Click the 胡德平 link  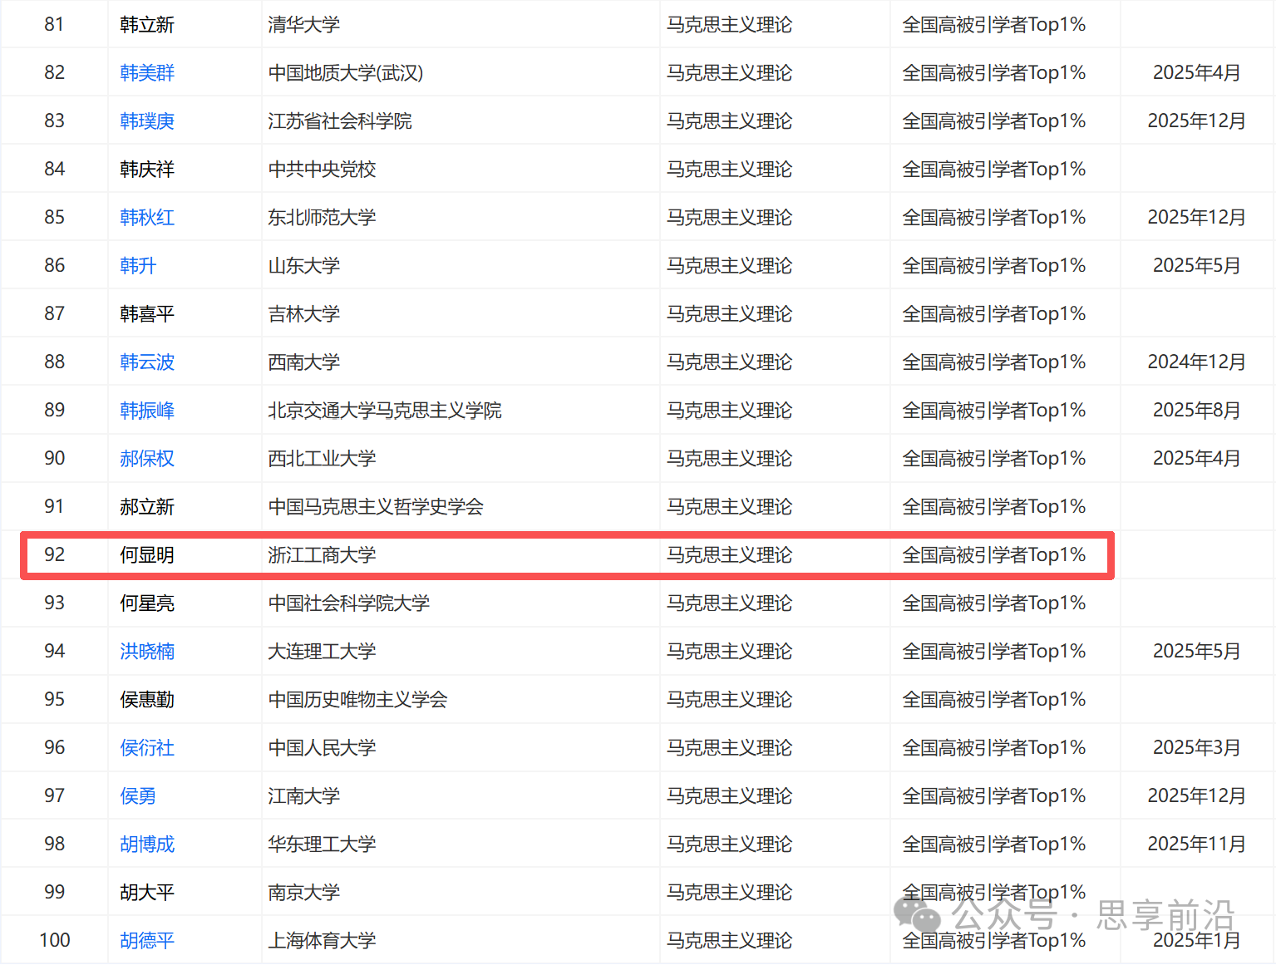click(147, 941)
